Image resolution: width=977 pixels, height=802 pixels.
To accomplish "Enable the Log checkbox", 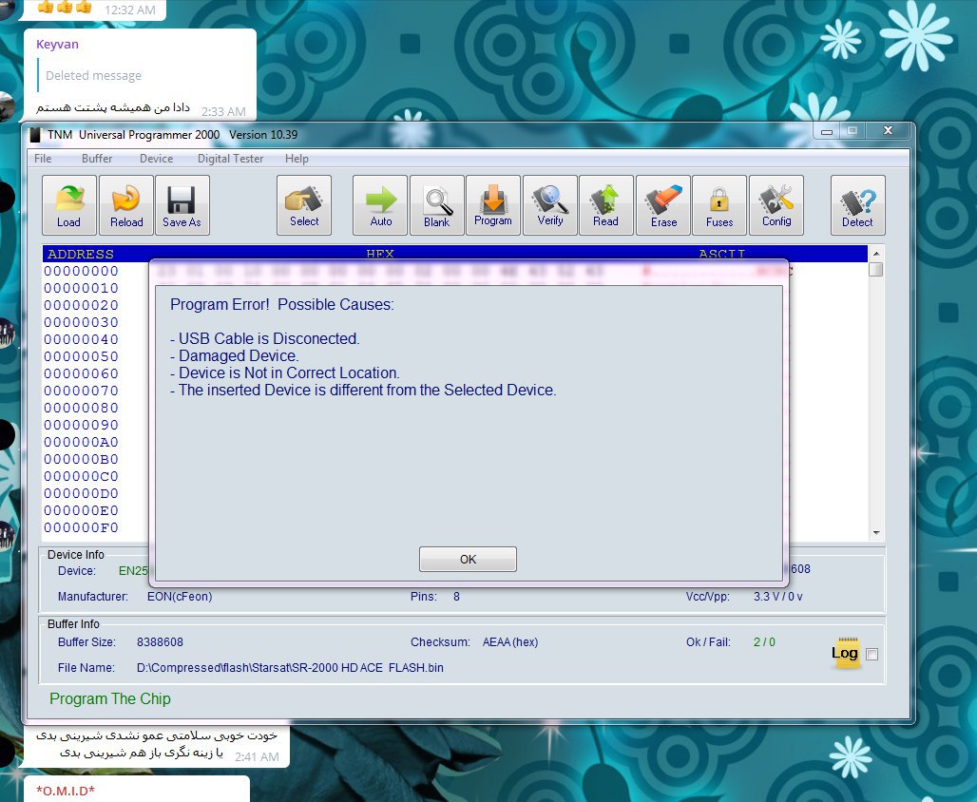I will tap(872, 655).
